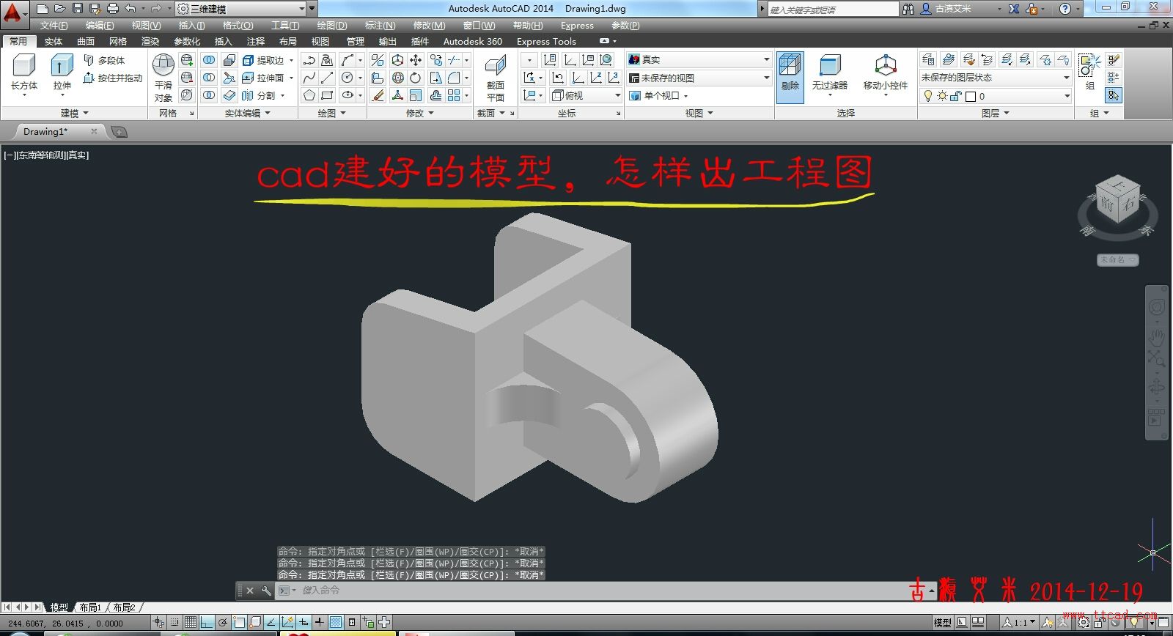Pick the 按住并拖动 press-pull tool
Viewport: 1173px width, 636px height.
click(x=112, y=78)
